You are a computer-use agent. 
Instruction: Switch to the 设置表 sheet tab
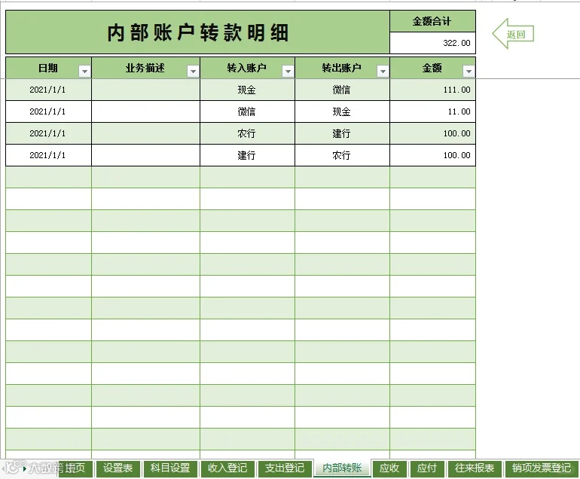coord(118,468)
